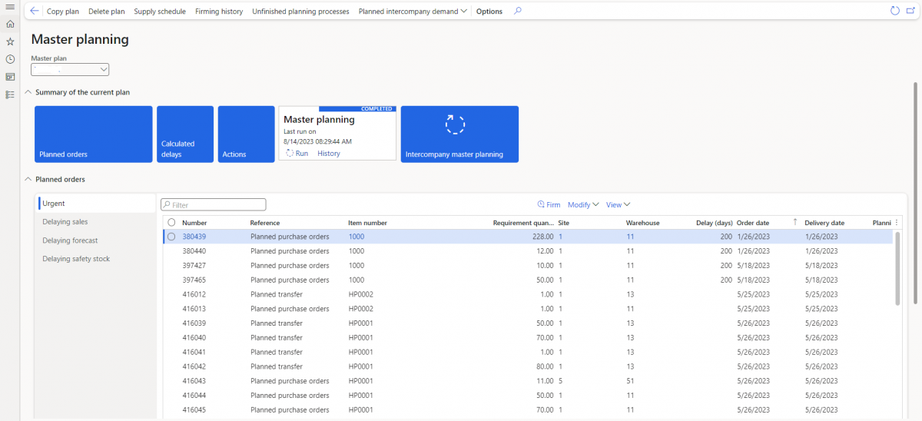The height and width of the screenshot is (421, 922).
Task: Select order number 397465
Action: [194, 280]
